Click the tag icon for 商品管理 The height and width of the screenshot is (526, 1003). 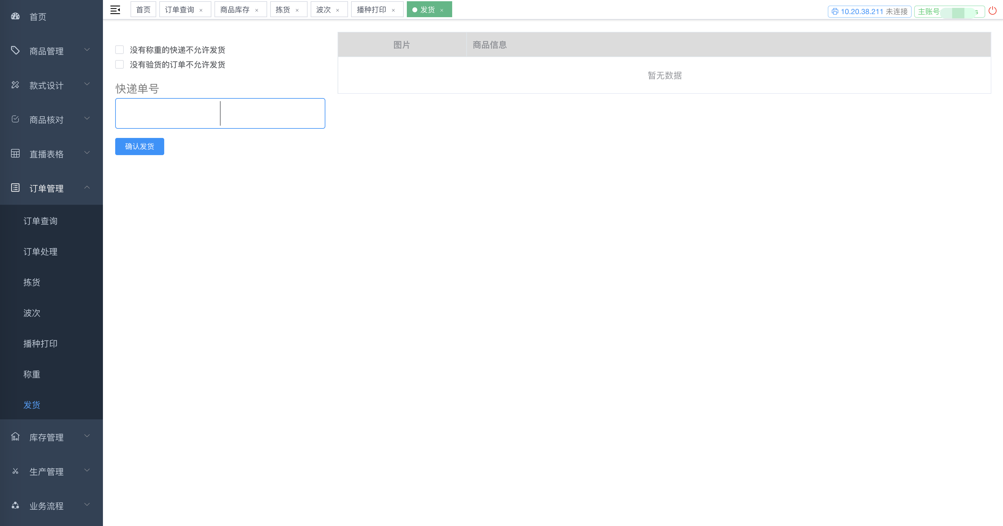point(15,50)
